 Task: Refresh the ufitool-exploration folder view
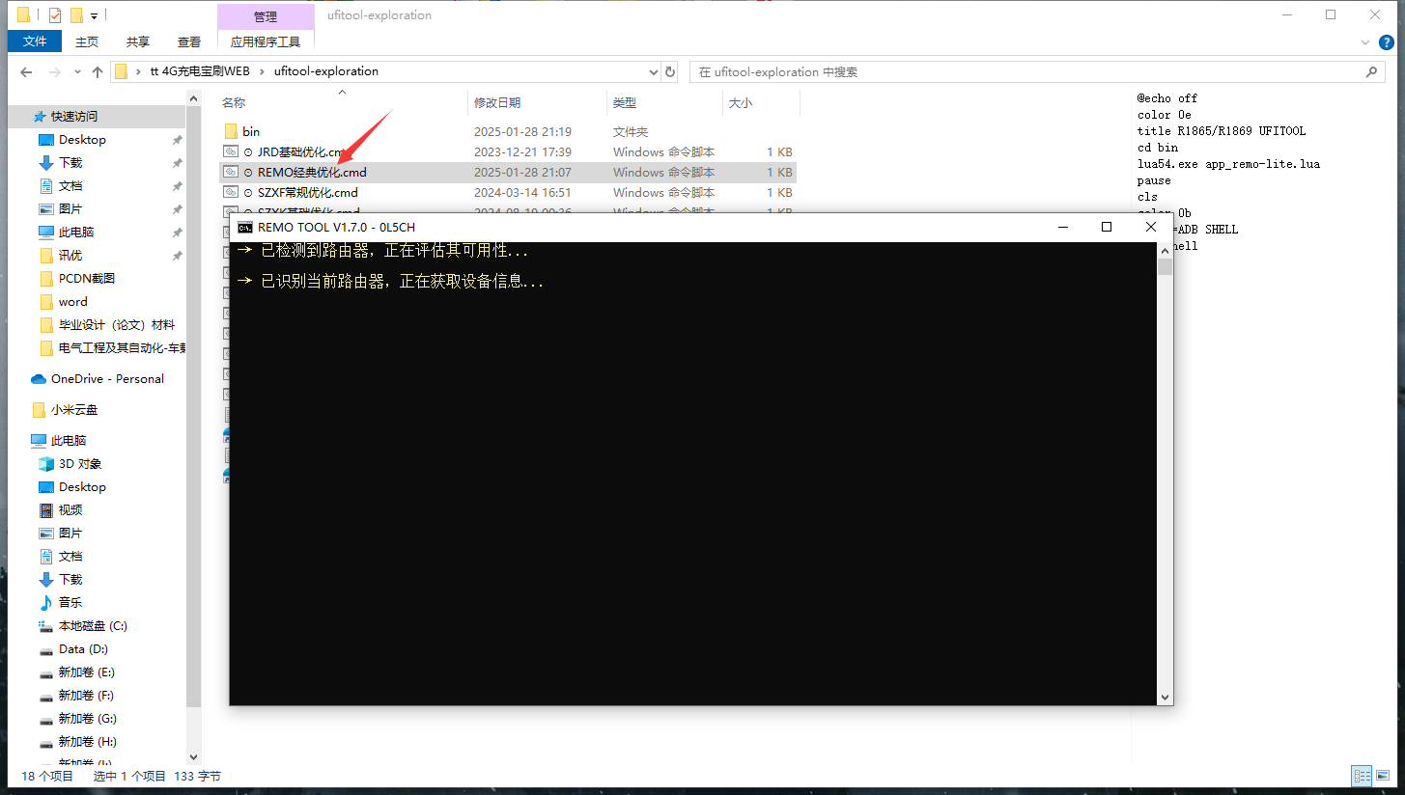670,71
